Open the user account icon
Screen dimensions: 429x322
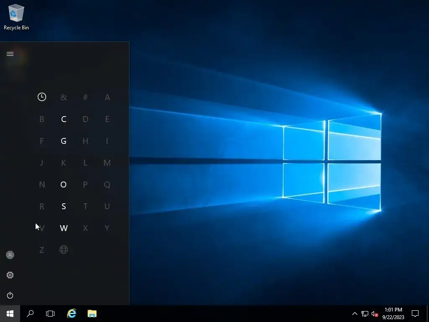tap(10, 255)
